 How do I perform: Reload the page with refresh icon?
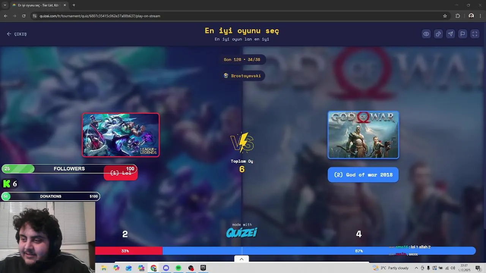point(24,16)
